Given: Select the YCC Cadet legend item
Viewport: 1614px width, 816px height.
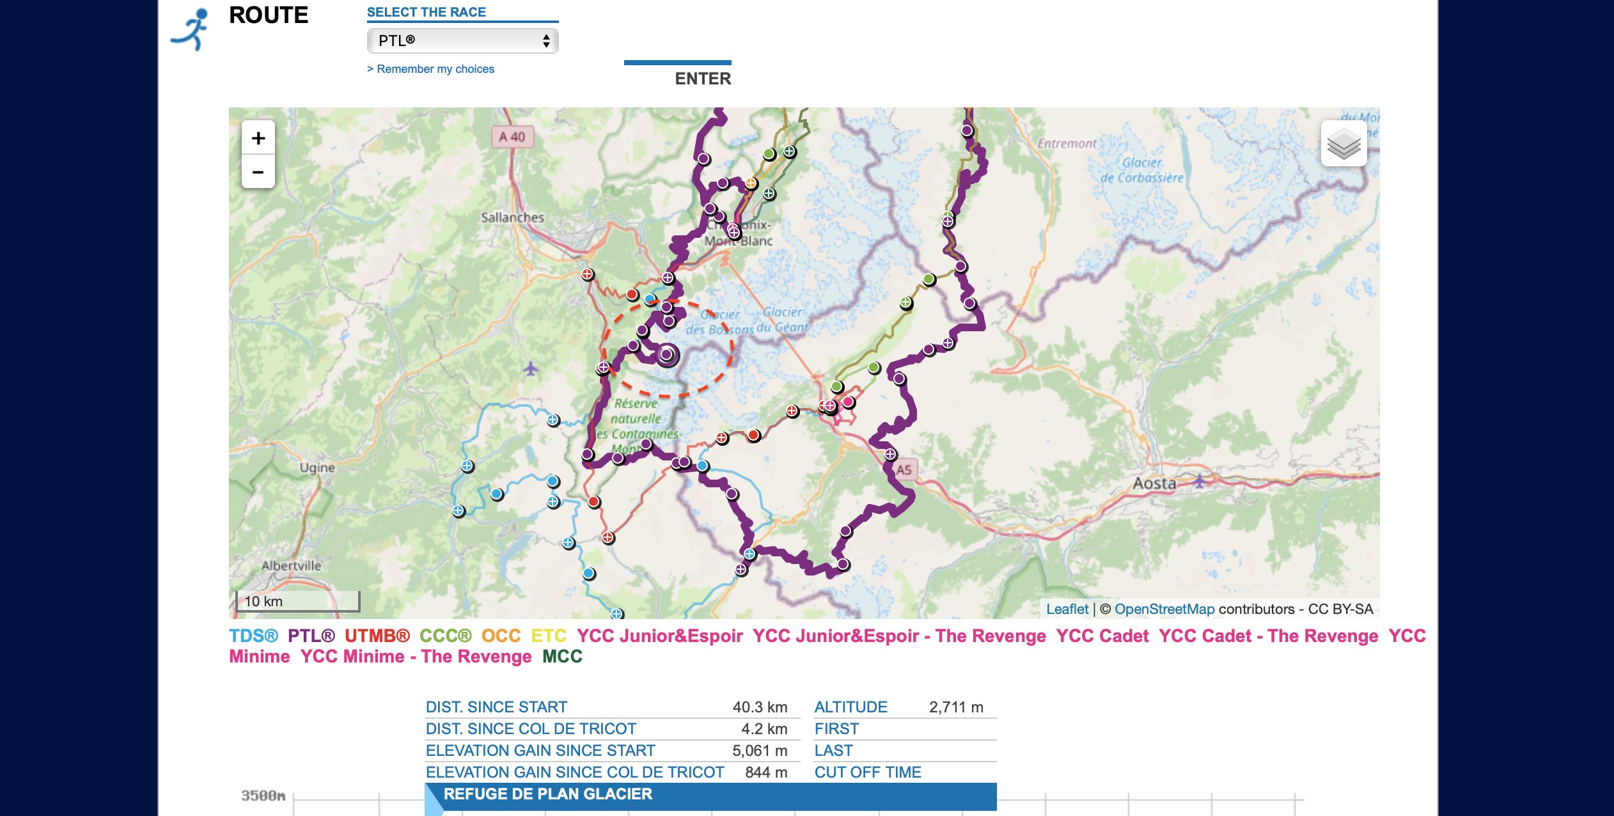Looking at the screenshot, I should [x=1102, y=636].
